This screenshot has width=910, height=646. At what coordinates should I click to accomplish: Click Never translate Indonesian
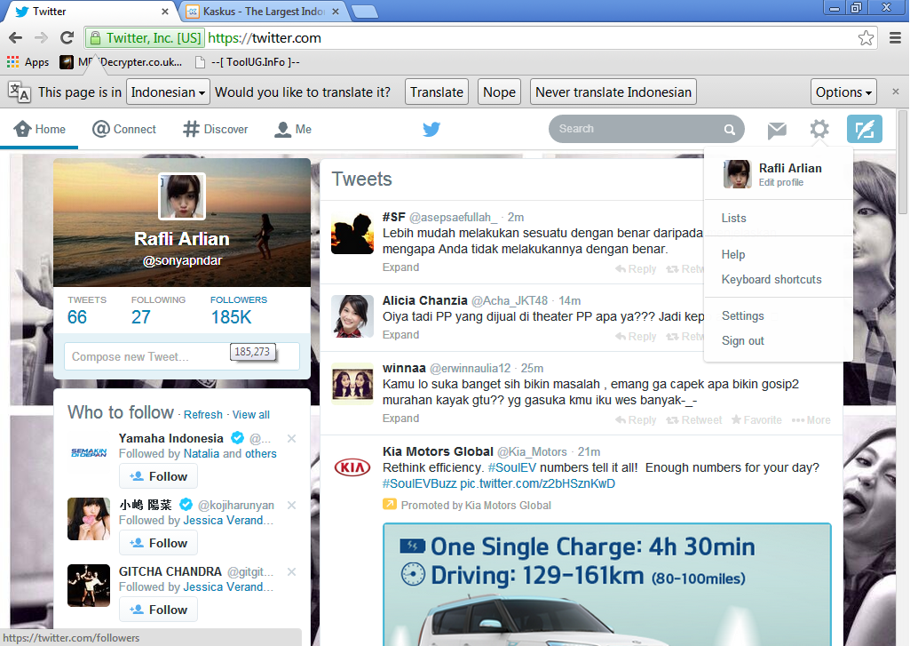[613, 92]
